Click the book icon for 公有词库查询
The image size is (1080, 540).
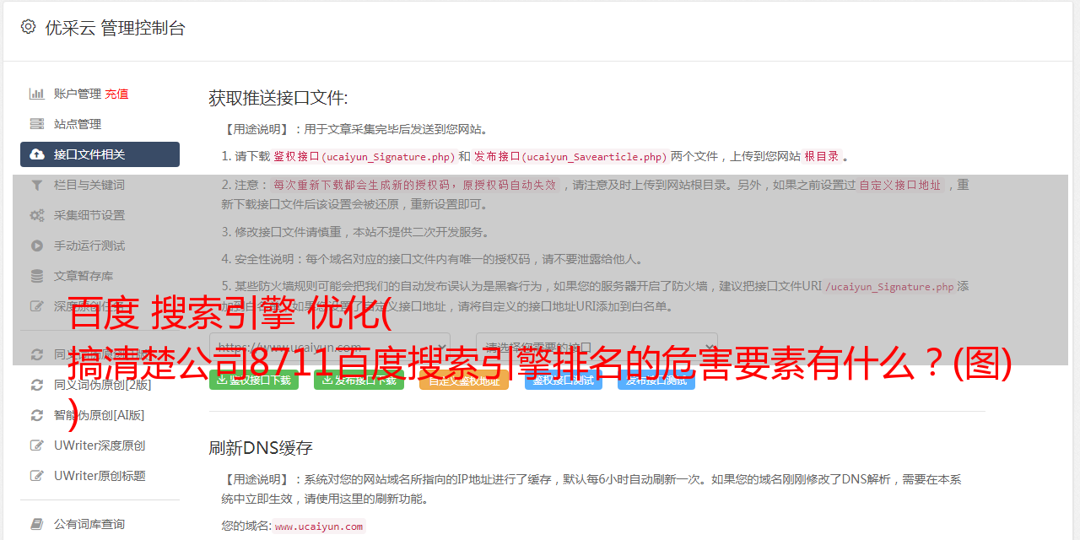(x=37, y=524)
